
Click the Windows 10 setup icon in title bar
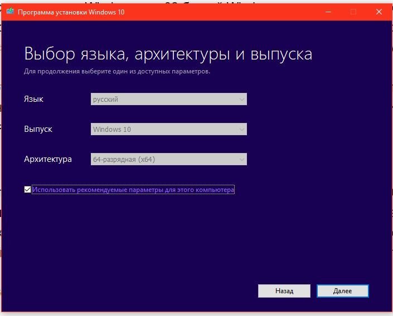(x=10, y=12)
